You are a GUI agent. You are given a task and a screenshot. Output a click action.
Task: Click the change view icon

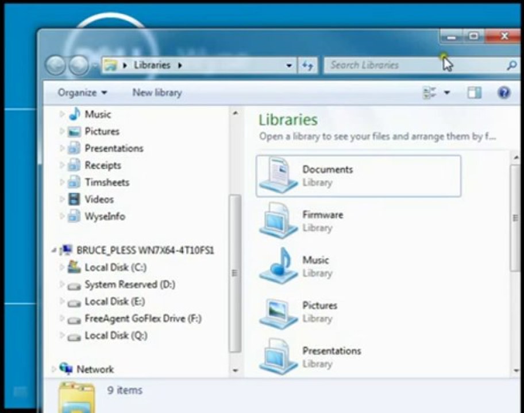coord(429,92)
